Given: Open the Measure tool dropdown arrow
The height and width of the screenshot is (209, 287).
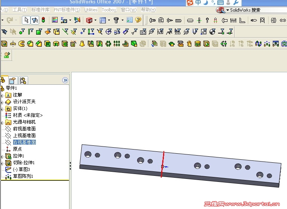Looking at the screenshot, I should (x=70, y=20).
